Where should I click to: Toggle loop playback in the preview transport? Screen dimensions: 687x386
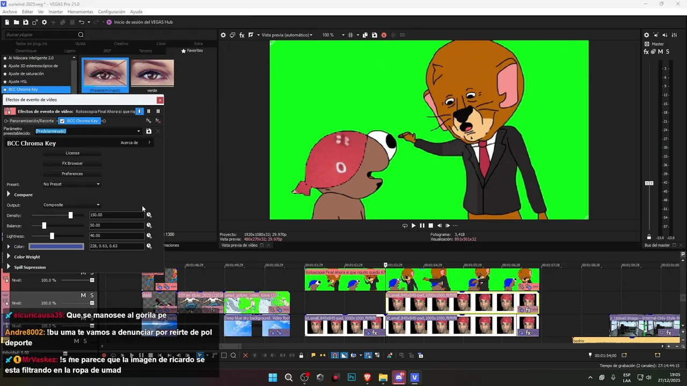pyautogui.click(x=405, y=226)
